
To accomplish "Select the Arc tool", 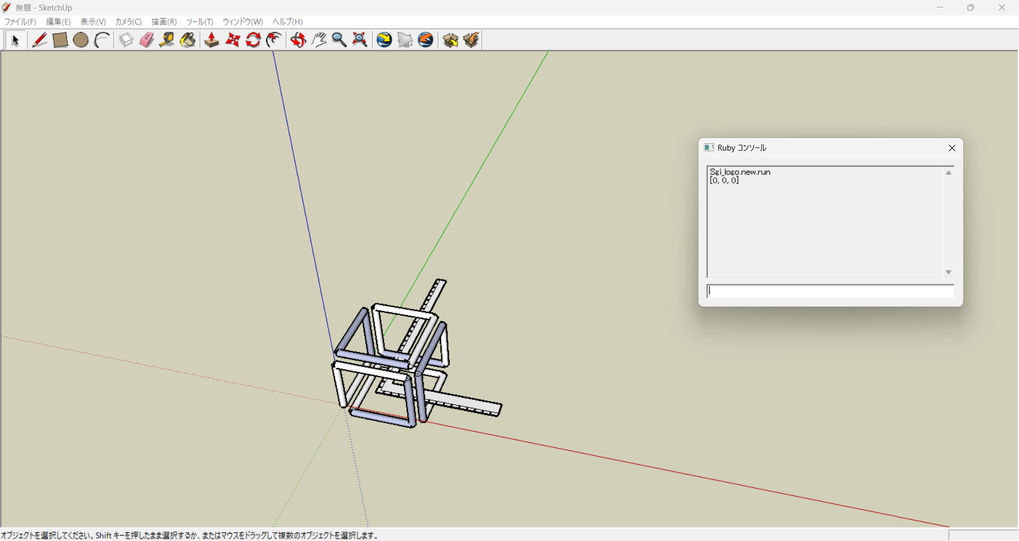I will point(101,40).
